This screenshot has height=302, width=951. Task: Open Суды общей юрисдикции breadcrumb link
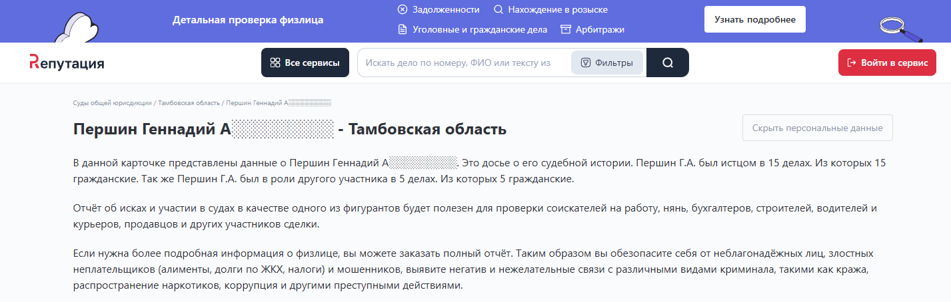(x=113, y=103)
